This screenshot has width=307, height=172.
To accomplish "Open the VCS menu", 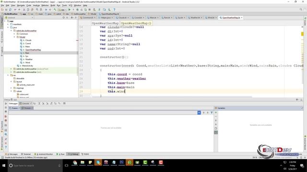I will click(71, 5).
